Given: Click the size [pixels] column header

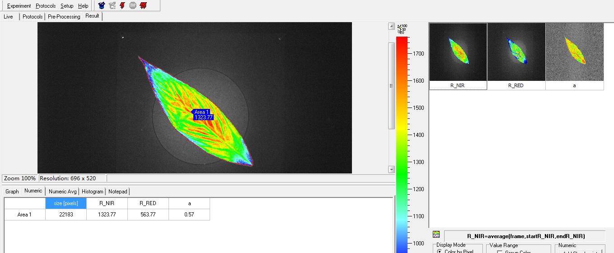Looking at the screenshot, I should tap(66, 203).
